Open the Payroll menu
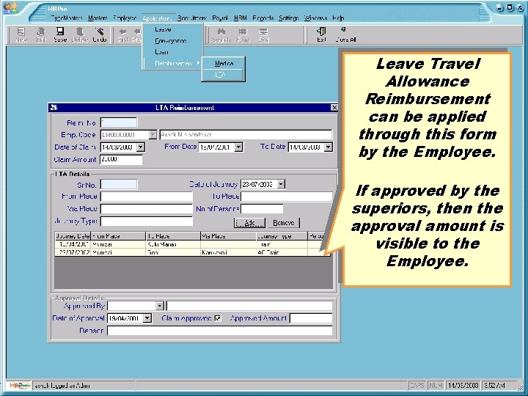528x396 pixels. coord(220,18)
